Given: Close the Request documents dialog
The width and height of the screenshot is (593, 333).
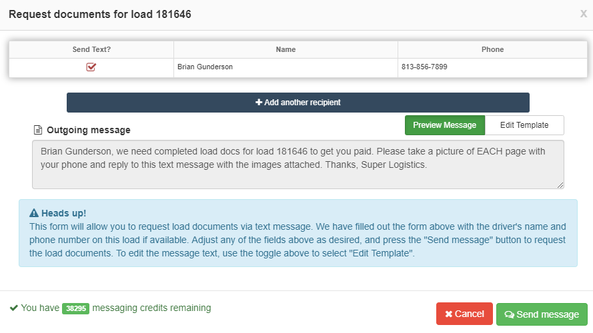Looking at the screenshot, I should (584, 14).
